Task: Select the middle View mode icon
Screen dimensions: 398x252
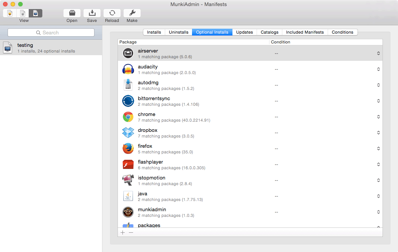Action: [x=23, y=13]
